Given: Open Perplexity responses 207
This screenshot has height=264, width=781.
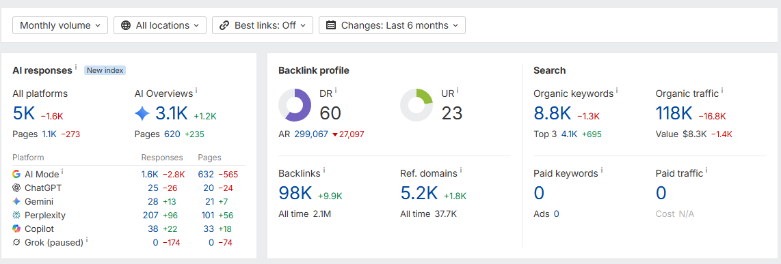Looking at the screenshot, I should [150, 216].
